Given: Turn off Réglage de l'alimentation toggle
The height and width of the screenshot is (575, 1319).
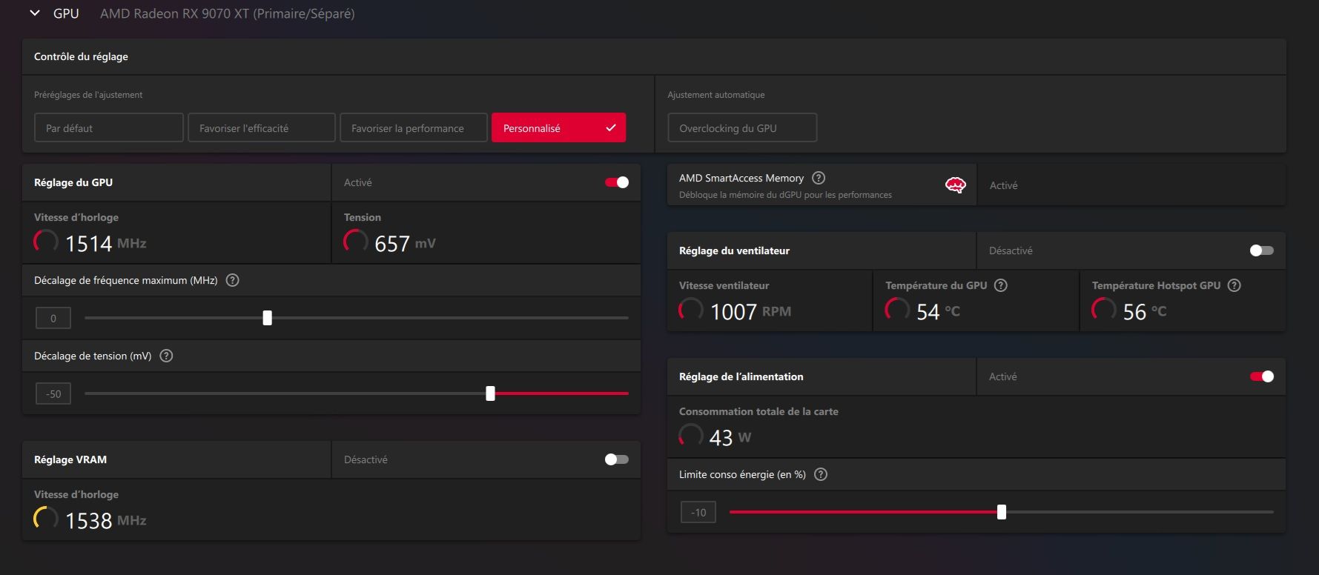Looking at the screenshot, I should pyautogui.click(x=1261, y=376).
